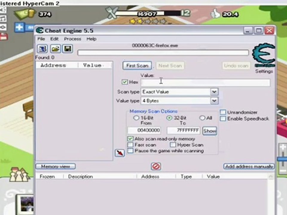Copy selected addresses with red arrow icon
Viewport: 287px width, 215px height.
(120, 153)
